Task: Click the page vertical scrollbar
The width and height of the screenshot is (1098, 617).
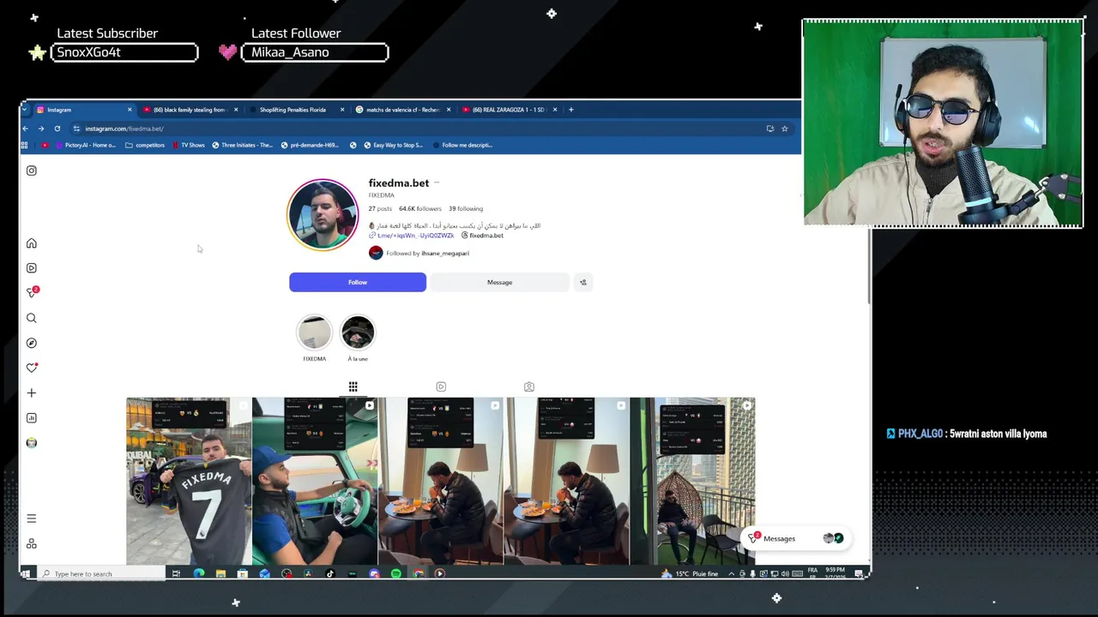Action: (x=869, y=266)
